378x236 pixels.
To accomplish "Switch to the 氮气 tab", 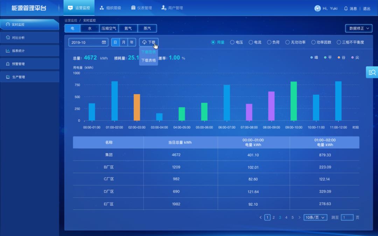I will point(128,28).
